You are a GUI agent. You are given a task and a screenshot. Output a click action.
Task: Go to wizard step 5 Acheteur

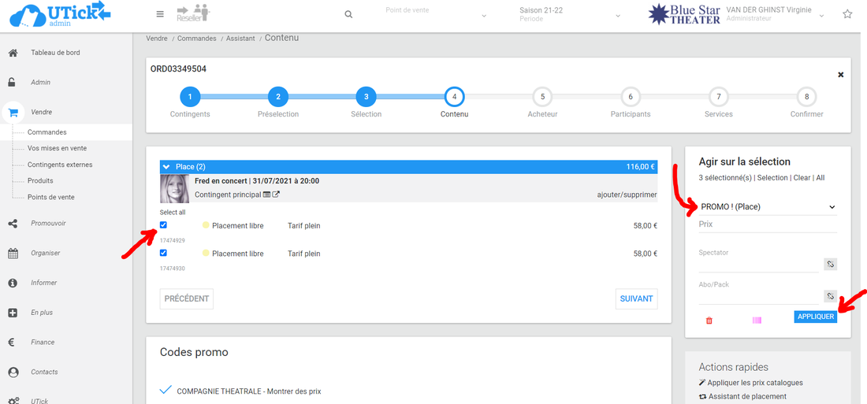pos(541,98)
